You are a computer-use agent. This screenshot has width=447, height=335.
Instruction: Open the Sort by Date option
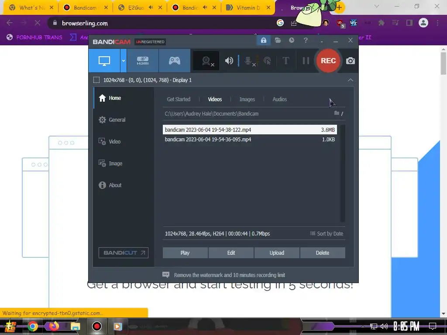[327, 234]
